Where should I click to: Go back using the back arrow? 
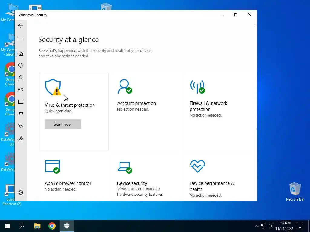click(x=21, y=26)
